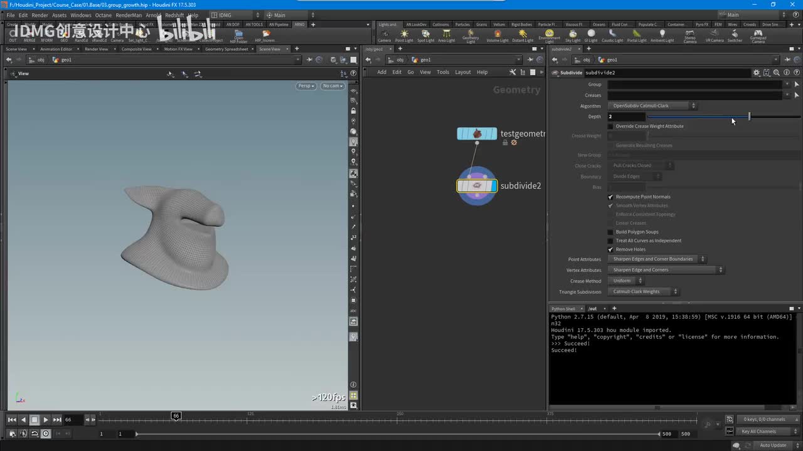Open the Render menu
The height and width of the screenshot is (451, 803).
40,15
